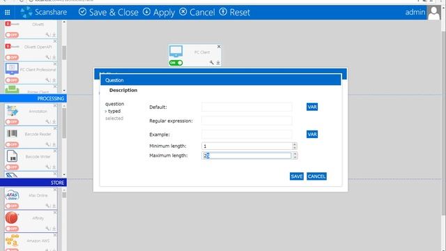Click the Description heading in the dialog
Image resolution: width=446 pixels, height=251 pixels.
(x=123, y=90)
